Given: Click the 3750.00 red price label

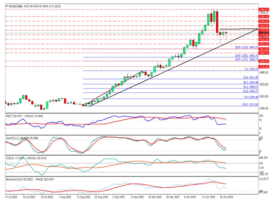Looking at the screenshot, I should [x=264, y=67].
